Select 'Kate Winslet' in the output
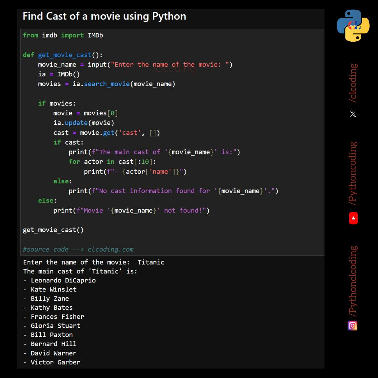This screenshot has height=378, width=378. click(x=53, y=289)
